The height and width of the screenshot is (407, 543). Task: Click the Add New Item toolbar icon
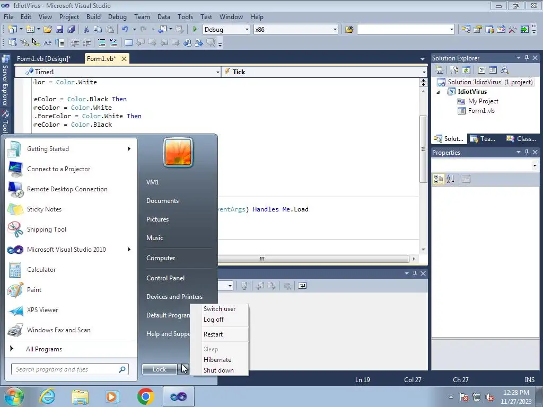point(30,30)
